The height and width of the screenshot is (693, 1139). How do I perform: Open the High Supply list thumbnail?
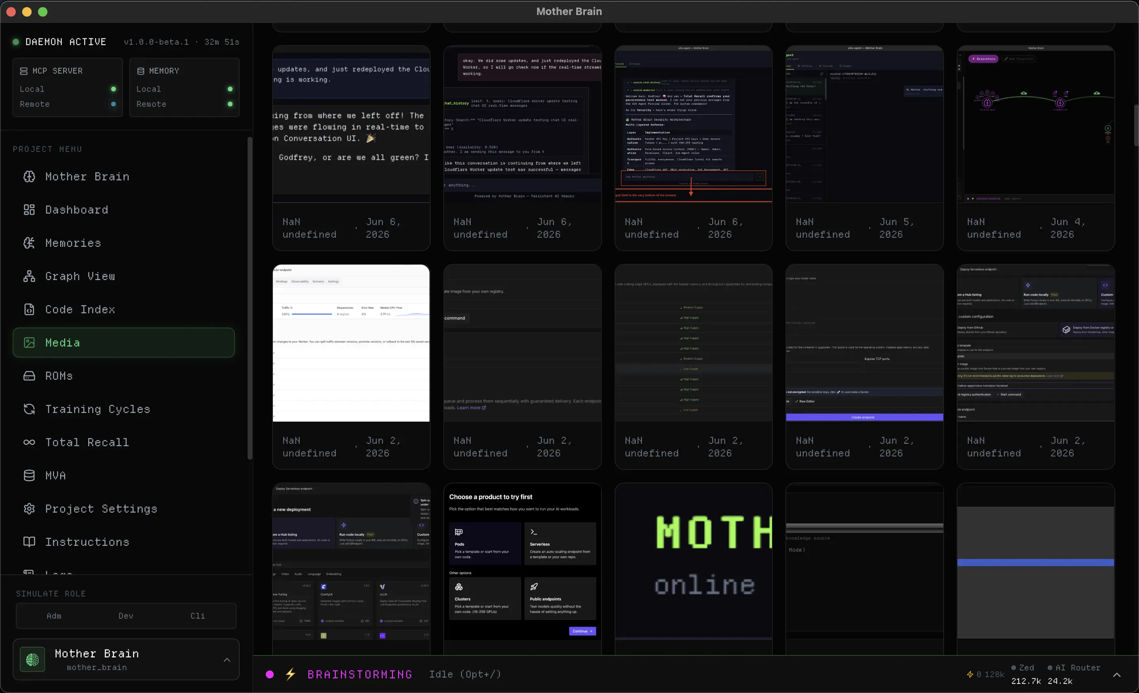[x=693, y=343]
